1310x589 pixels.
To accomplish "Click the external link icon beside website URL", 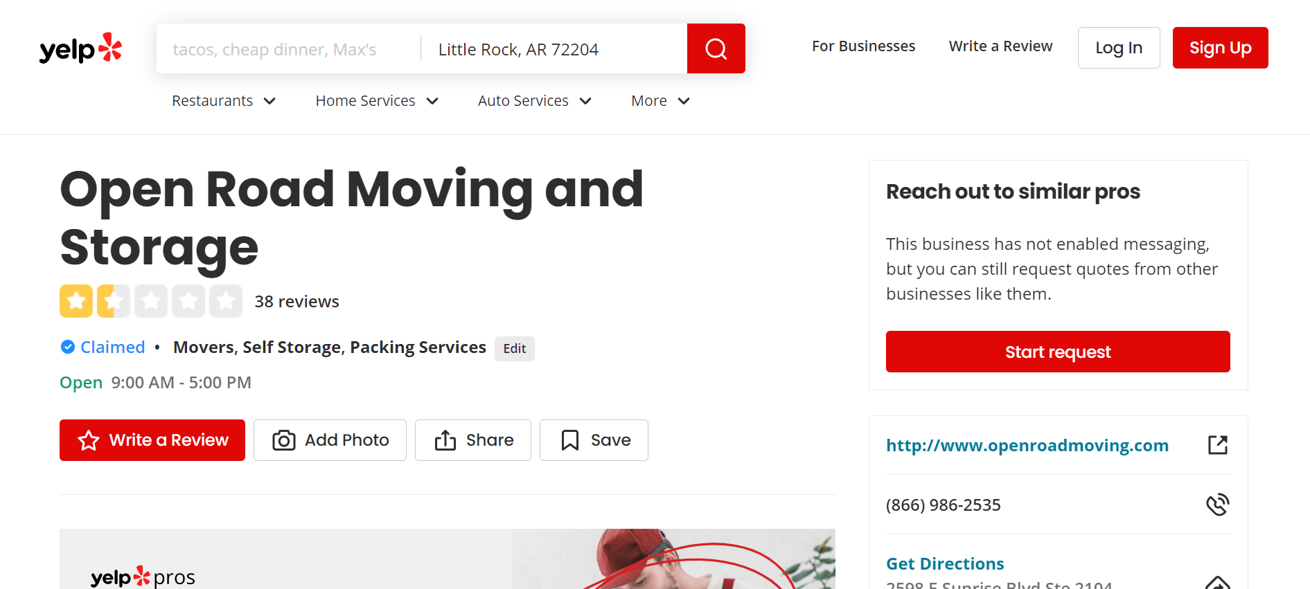I will [1217, 445].
